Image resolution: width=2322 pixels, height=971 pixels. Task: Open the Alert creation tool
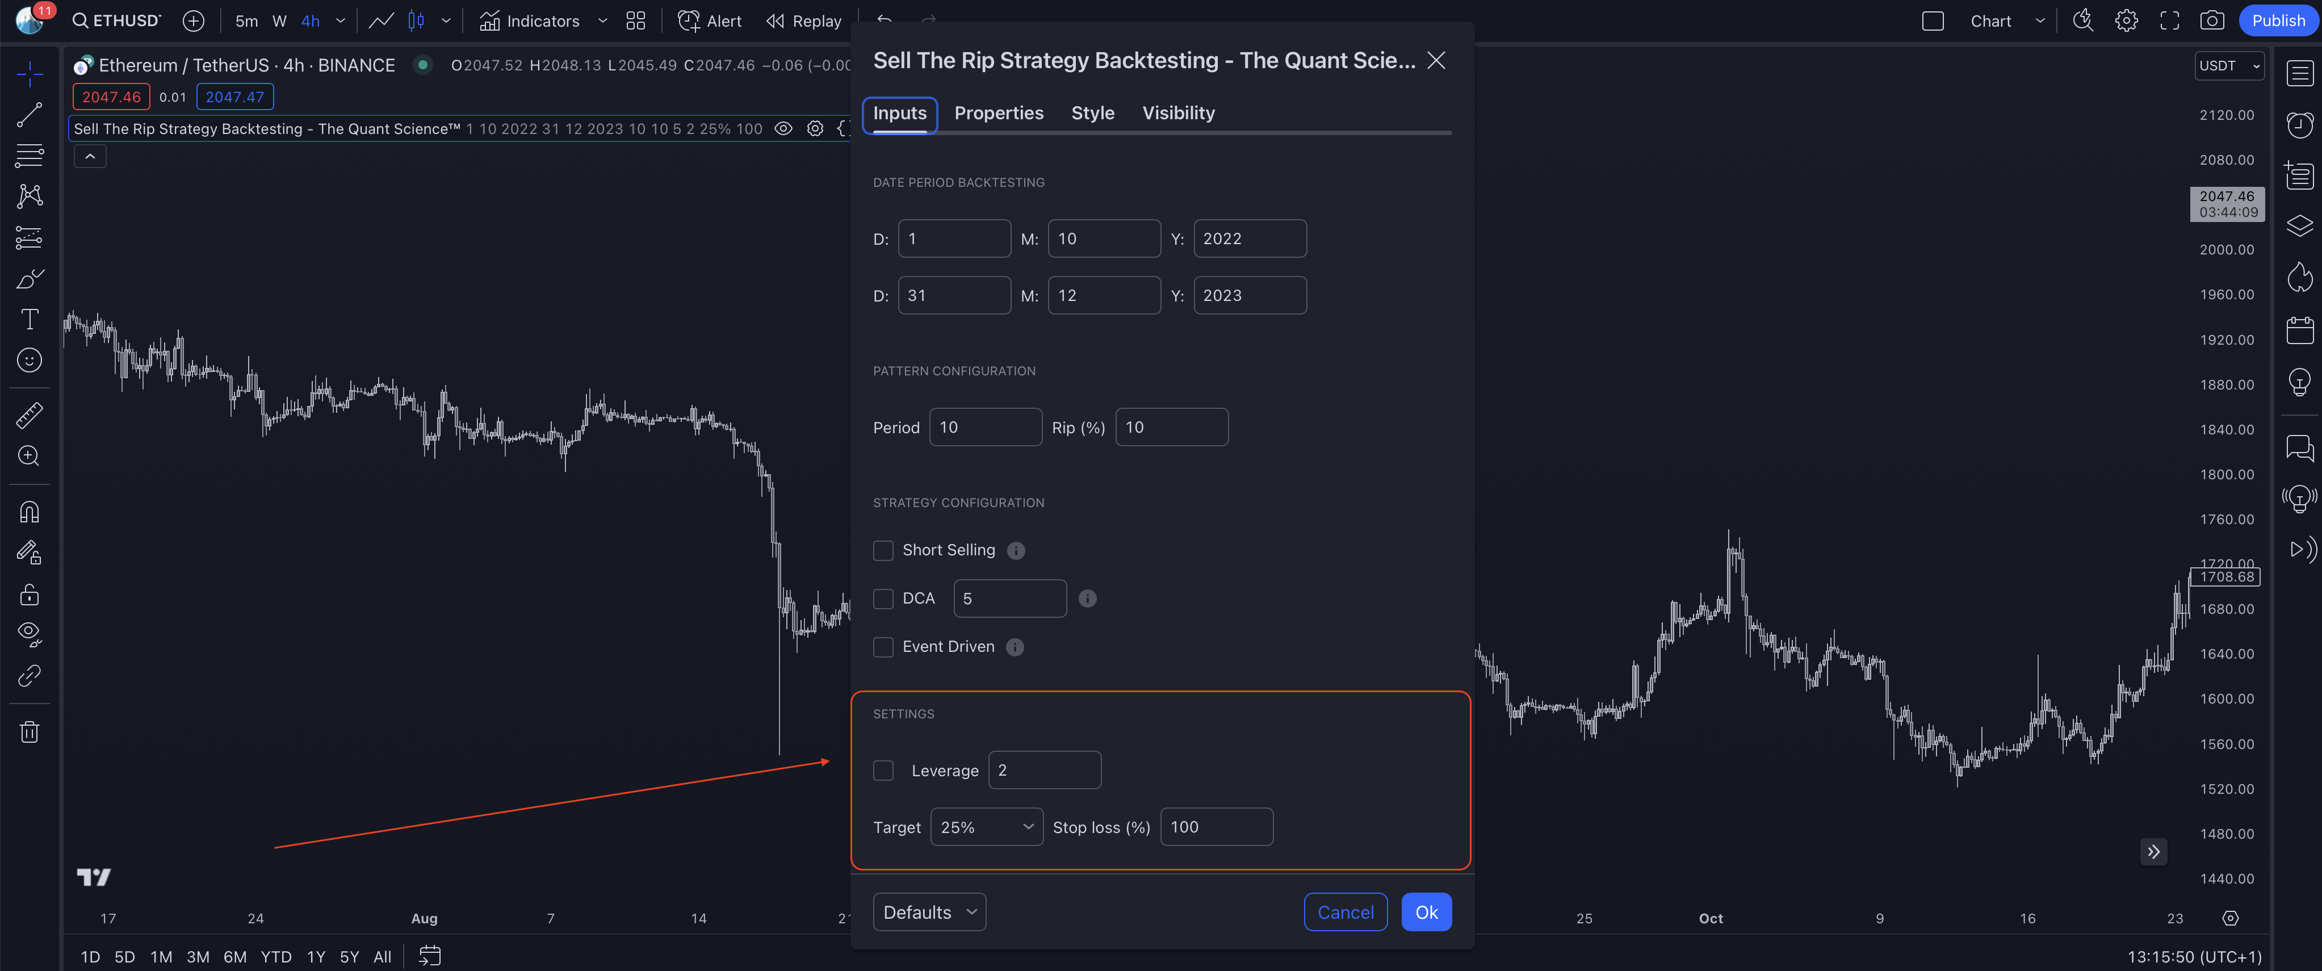click(x=710, y=21)
